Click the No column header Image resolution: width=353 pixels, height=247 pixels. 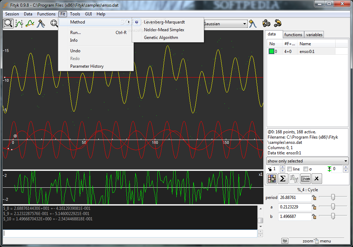pos(275,44)
